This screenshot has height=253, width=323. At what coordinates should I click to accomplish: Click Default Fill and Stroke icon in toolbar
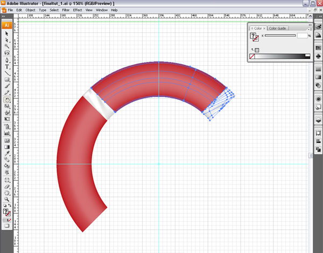pos(5,206)
